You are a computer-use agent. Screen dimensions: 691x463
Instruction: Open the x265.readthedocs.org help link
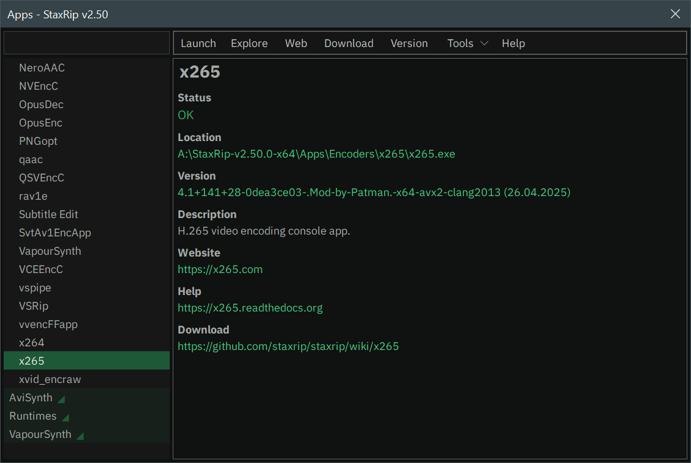point(250,308)
